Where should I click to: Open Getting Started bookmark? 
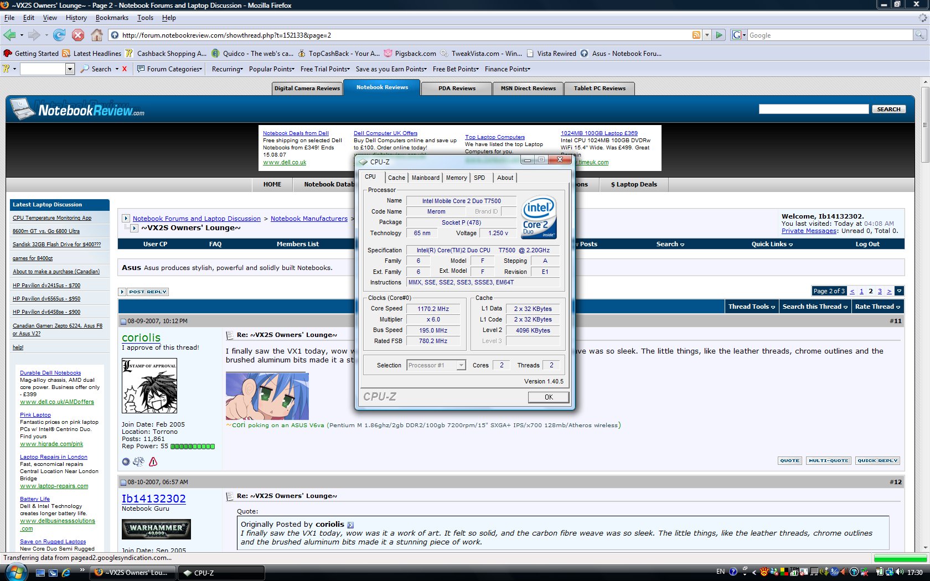(31, 54)
